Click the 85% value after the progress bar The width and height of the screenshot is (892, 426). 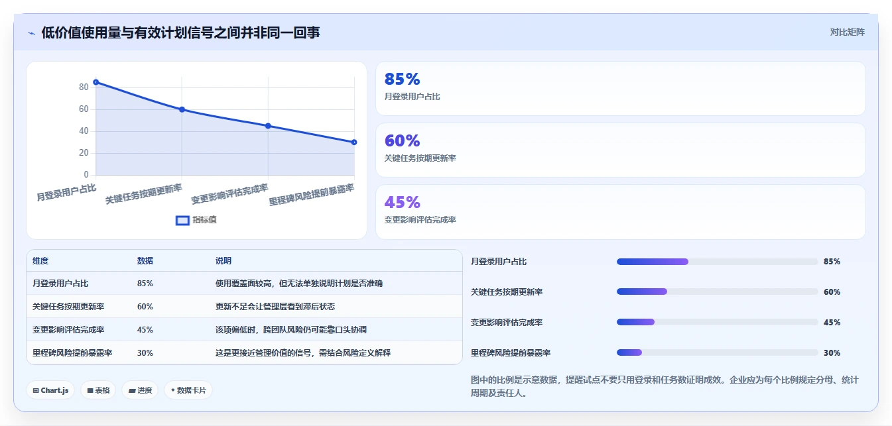coord(832,262)
